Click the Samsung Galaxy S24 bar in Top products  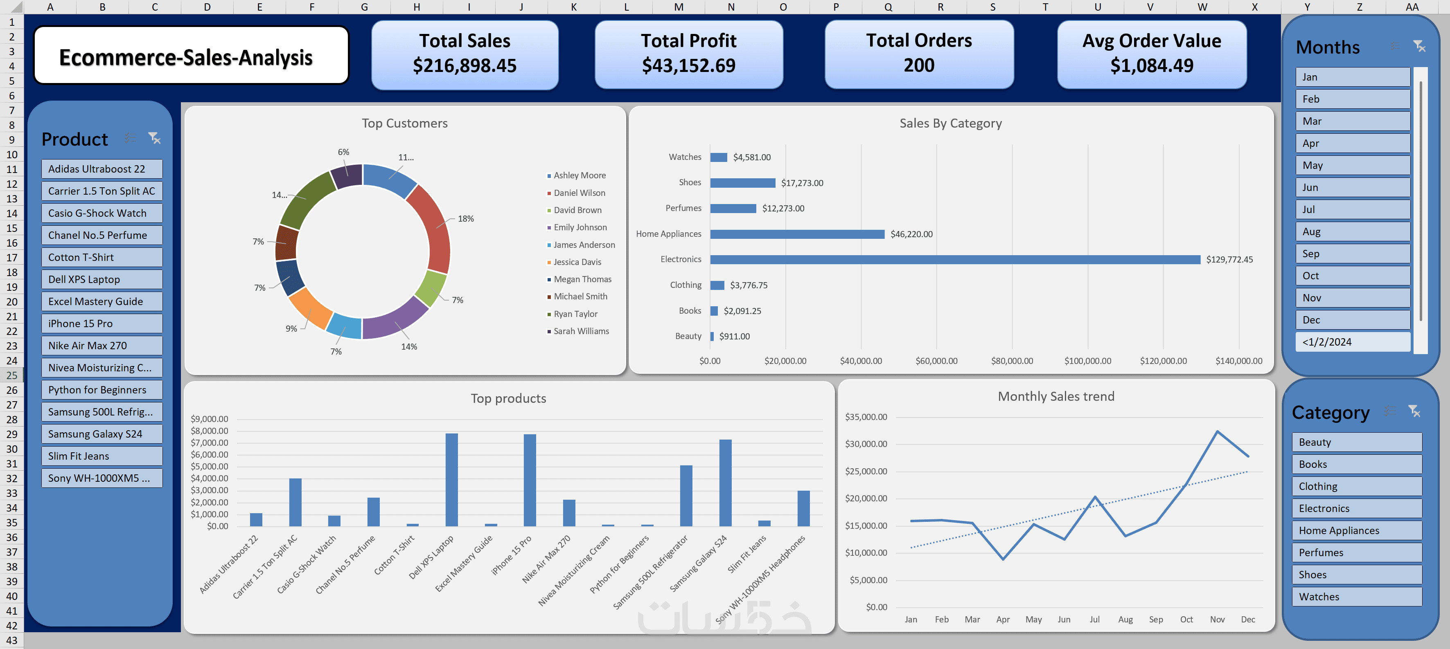(x=725, y=483)
